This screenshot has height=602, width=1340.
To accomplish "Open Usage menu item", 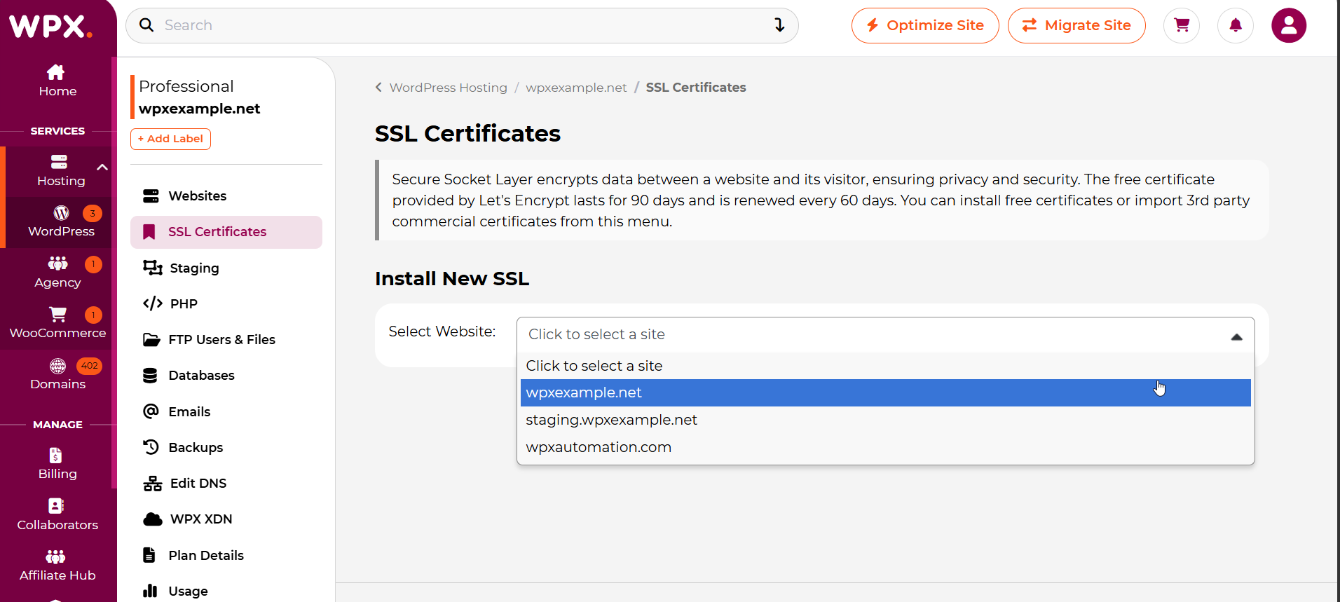I will pyautogui.click(x=226, y=591).
